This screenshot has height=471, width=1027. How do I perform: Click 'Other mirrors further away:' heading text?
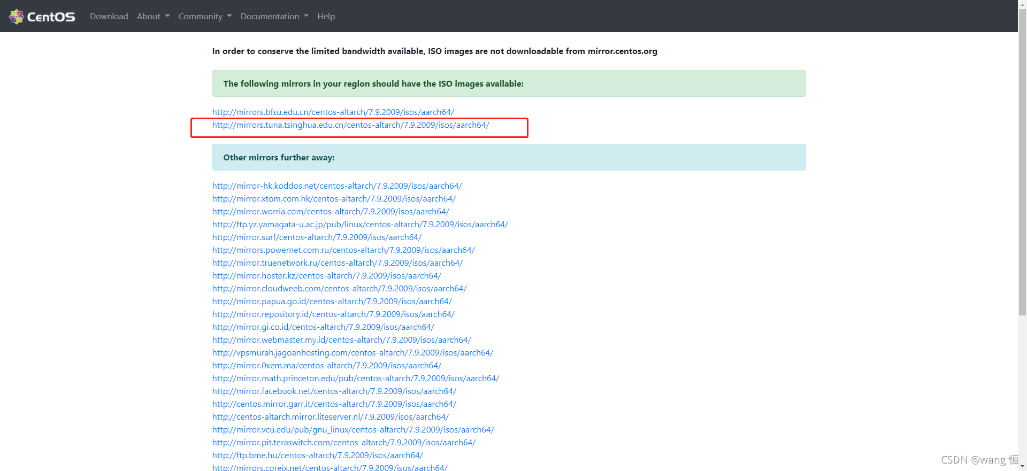279,158
